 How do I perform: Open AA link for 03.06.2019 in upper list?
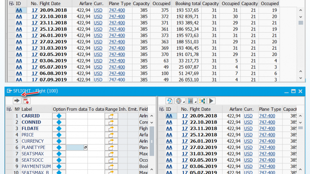[x=19, y=61]
